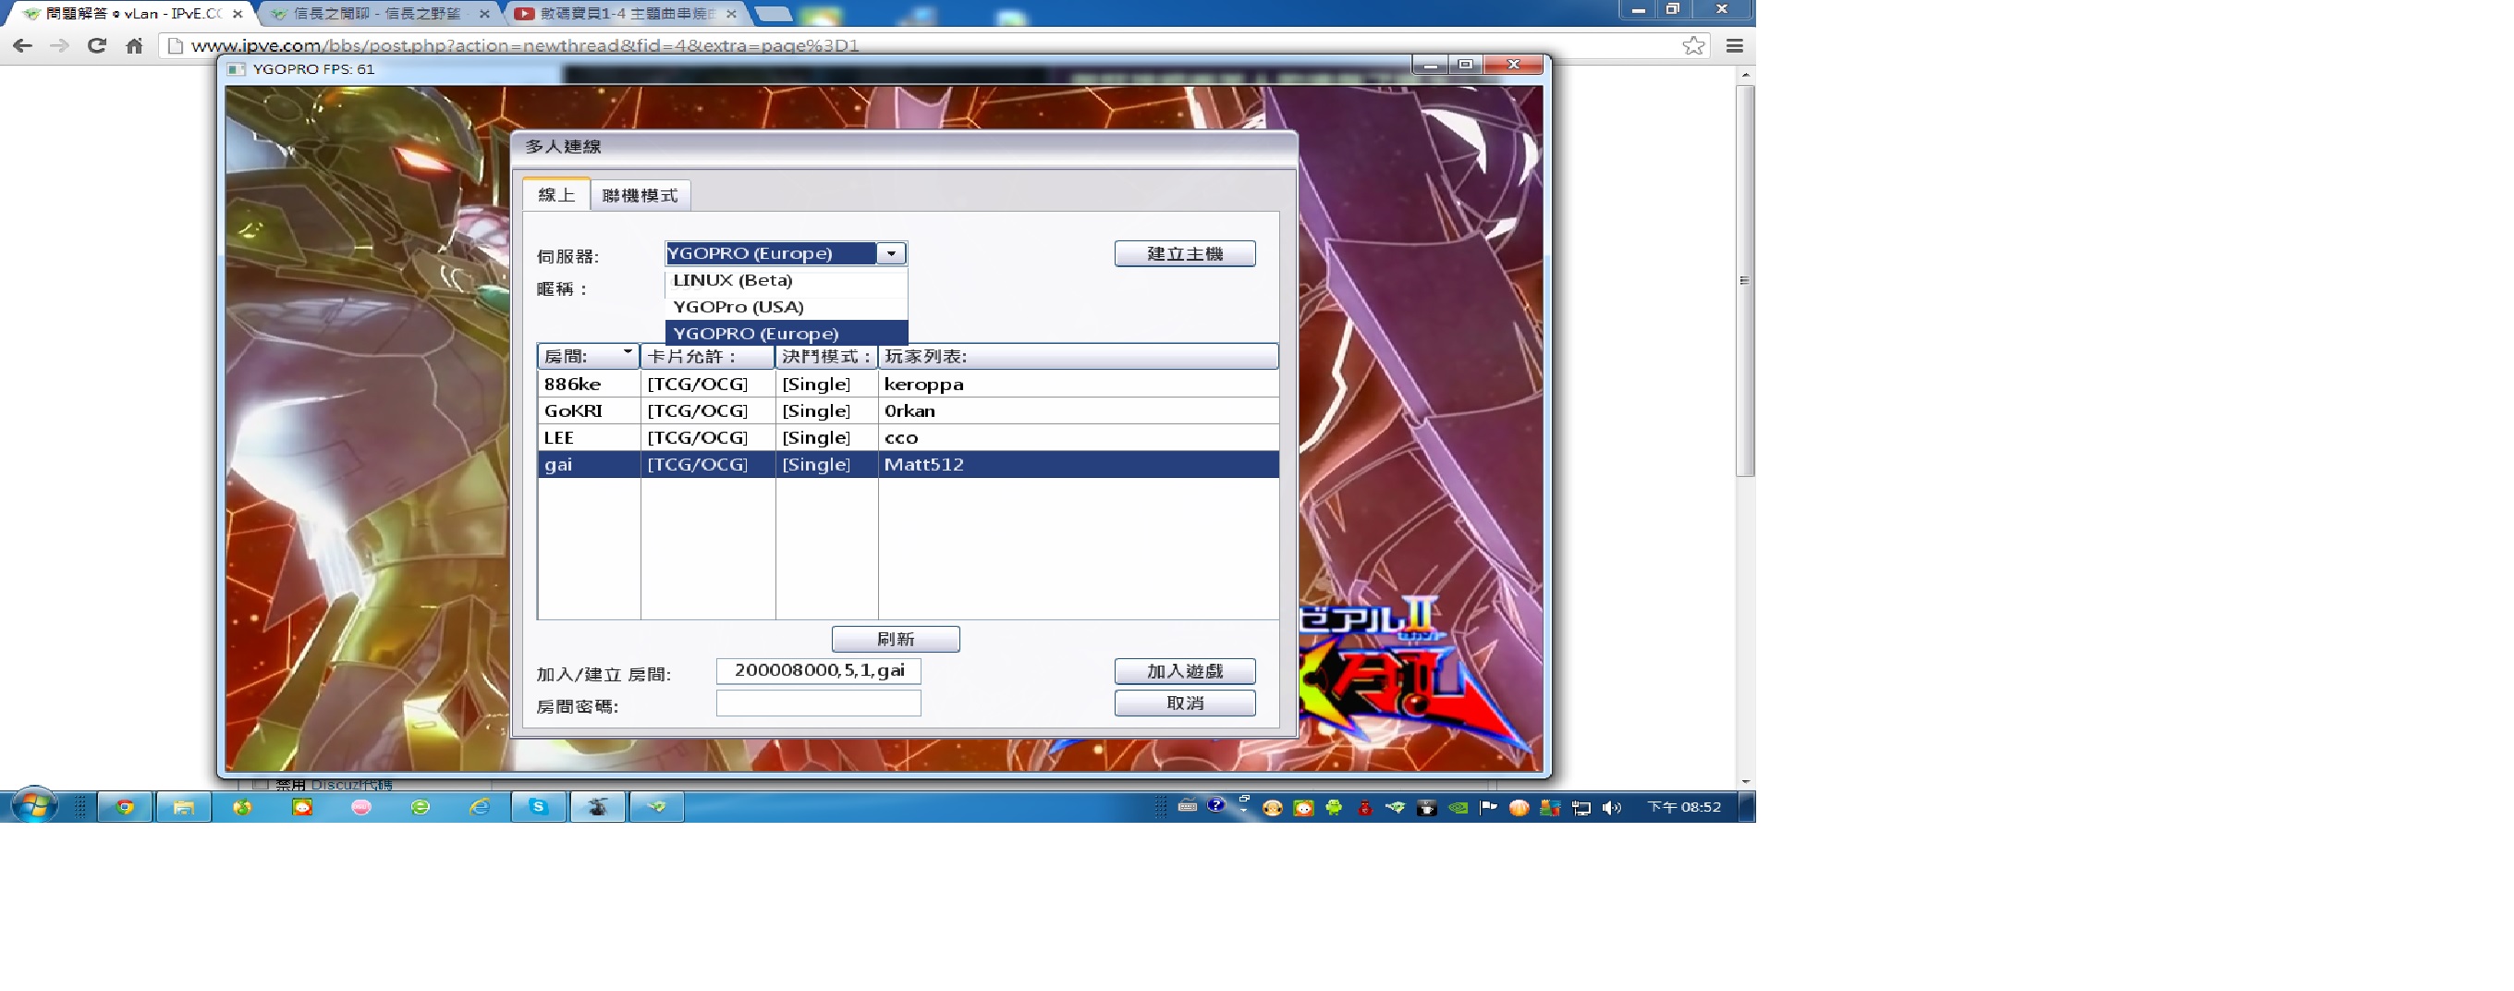The height and width of the screenshot is (991, 2514).
Task: Click the taskbar clock 下午 08:52
Action: [x=1683, y=807]
